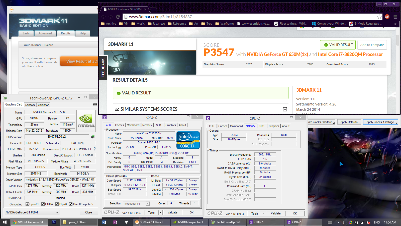The image size is (401, 226).
Task: Click View Result at 3DMark.com button
Action: pyautogui.click(x=79, y=61)
